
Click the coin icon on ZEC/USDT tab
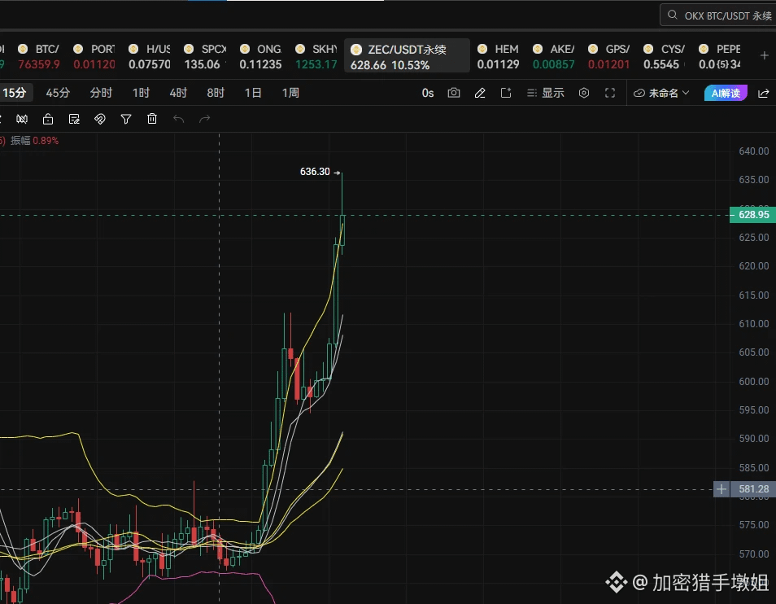355,50
